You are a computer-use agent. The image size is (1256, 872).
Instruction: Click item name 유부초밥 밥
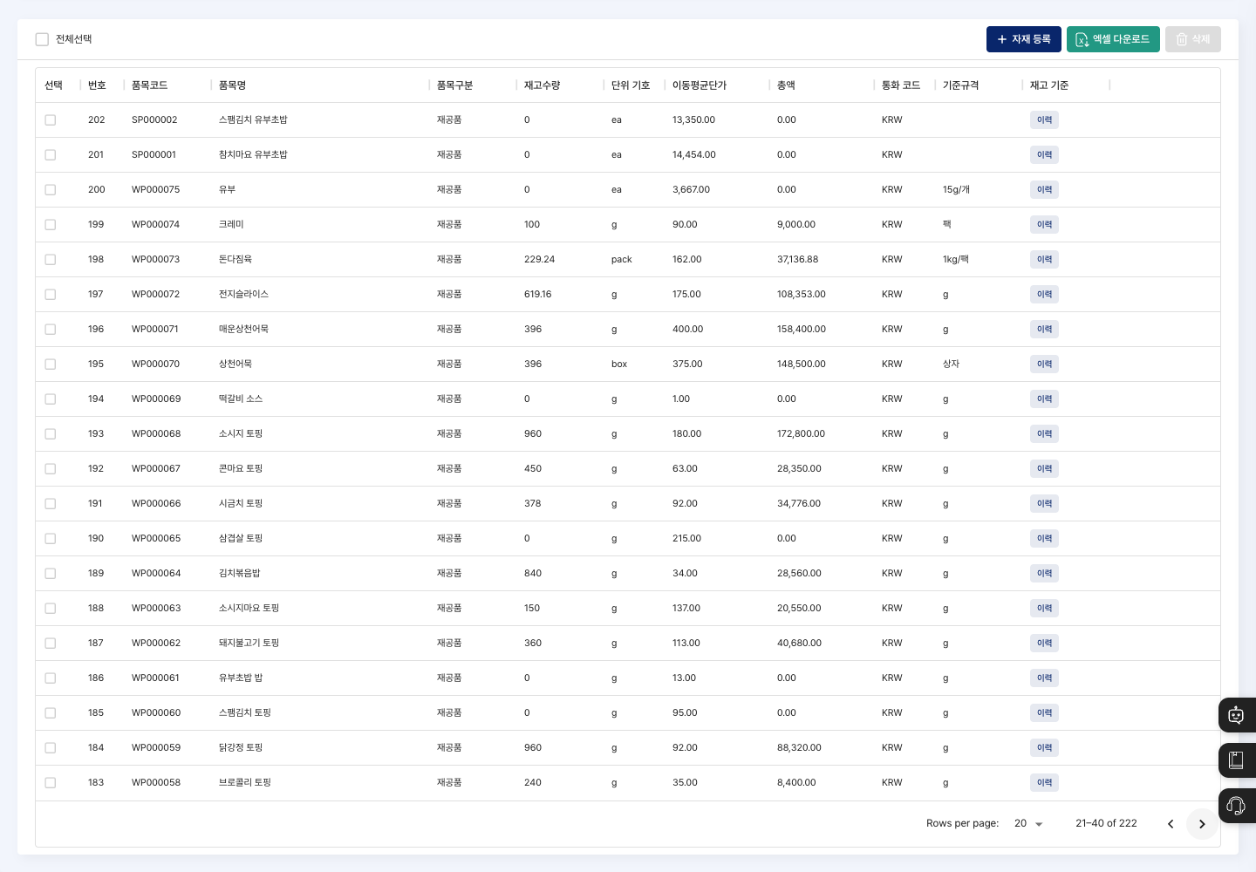[241, 678]
